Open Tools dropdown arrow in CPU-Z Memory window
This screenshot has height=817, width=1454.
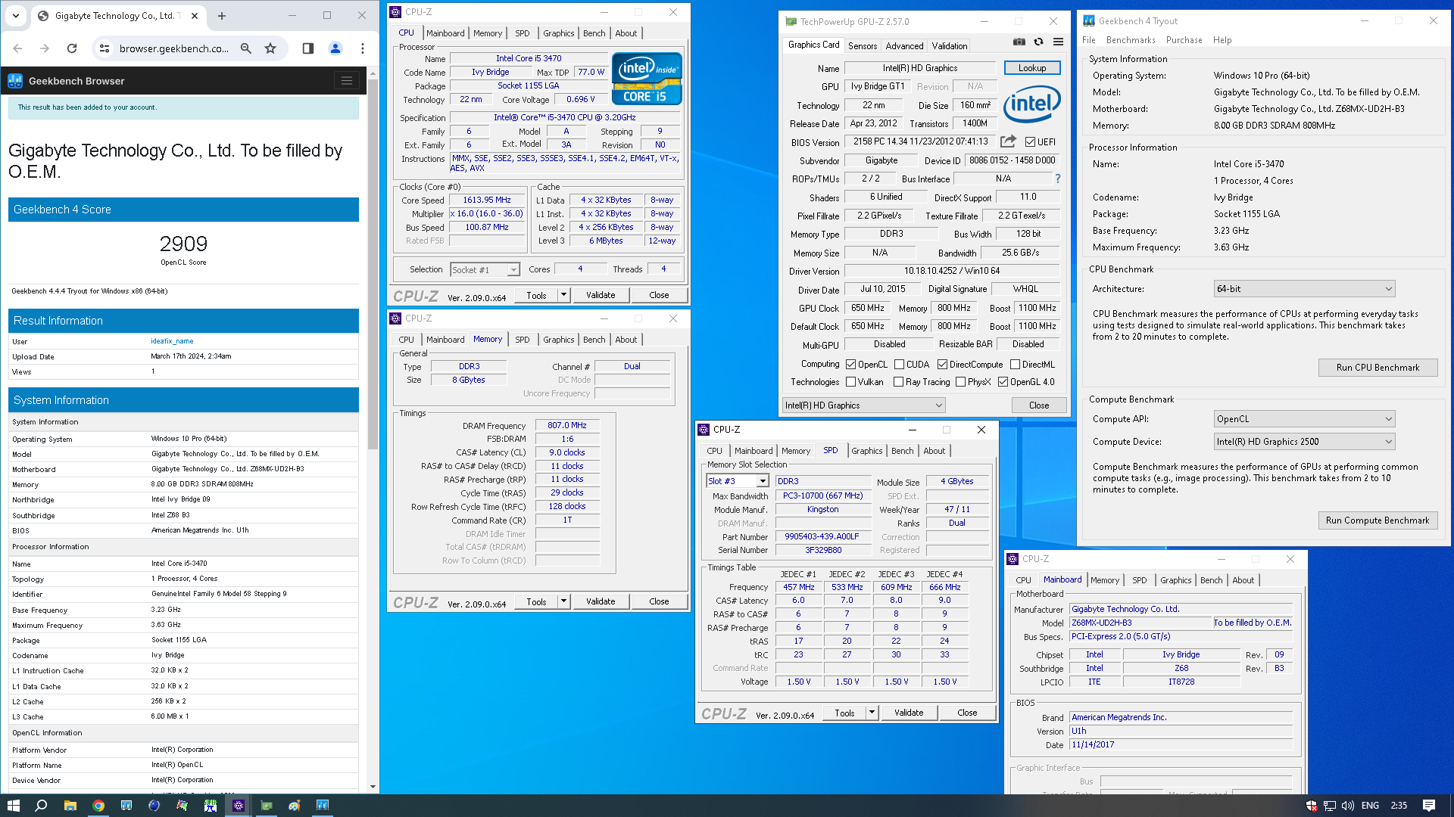click(x=563, y=601)
